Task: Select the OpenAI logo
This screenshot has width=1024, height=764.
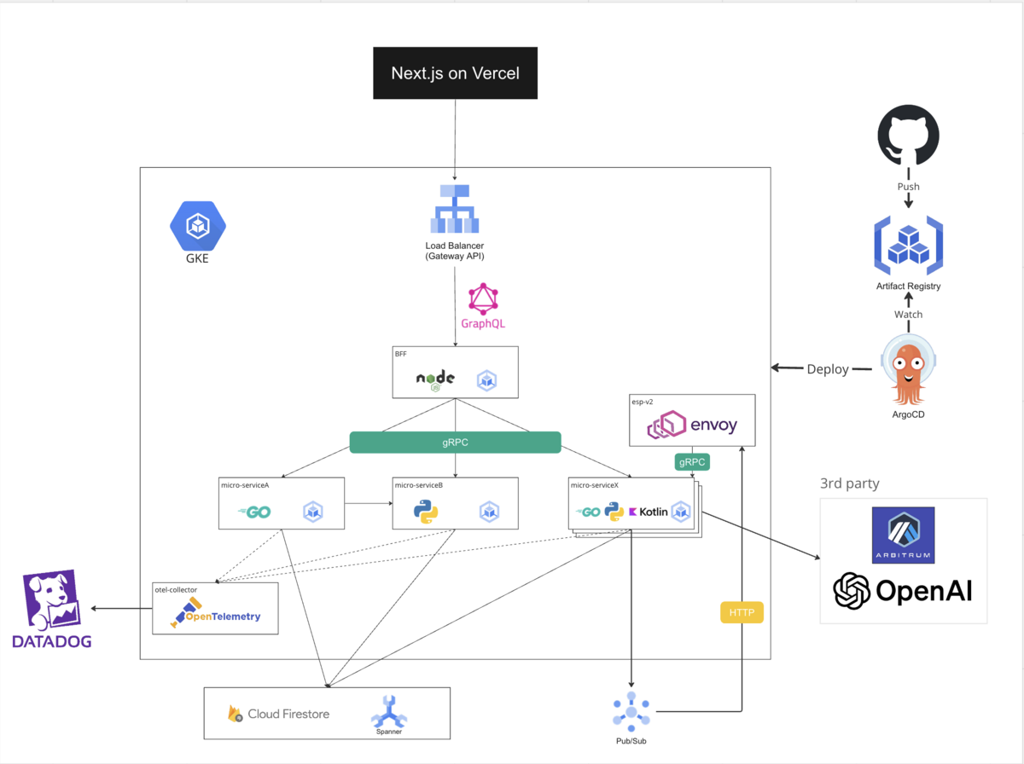Action: tap(903, 592)
